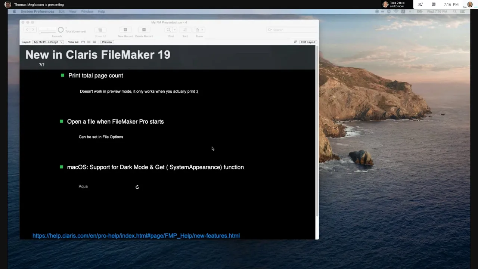Viewport: 478px width, 269px height.
Task: Click Thomas Meglasson's presenter avatar
Action: coord(8,4)
